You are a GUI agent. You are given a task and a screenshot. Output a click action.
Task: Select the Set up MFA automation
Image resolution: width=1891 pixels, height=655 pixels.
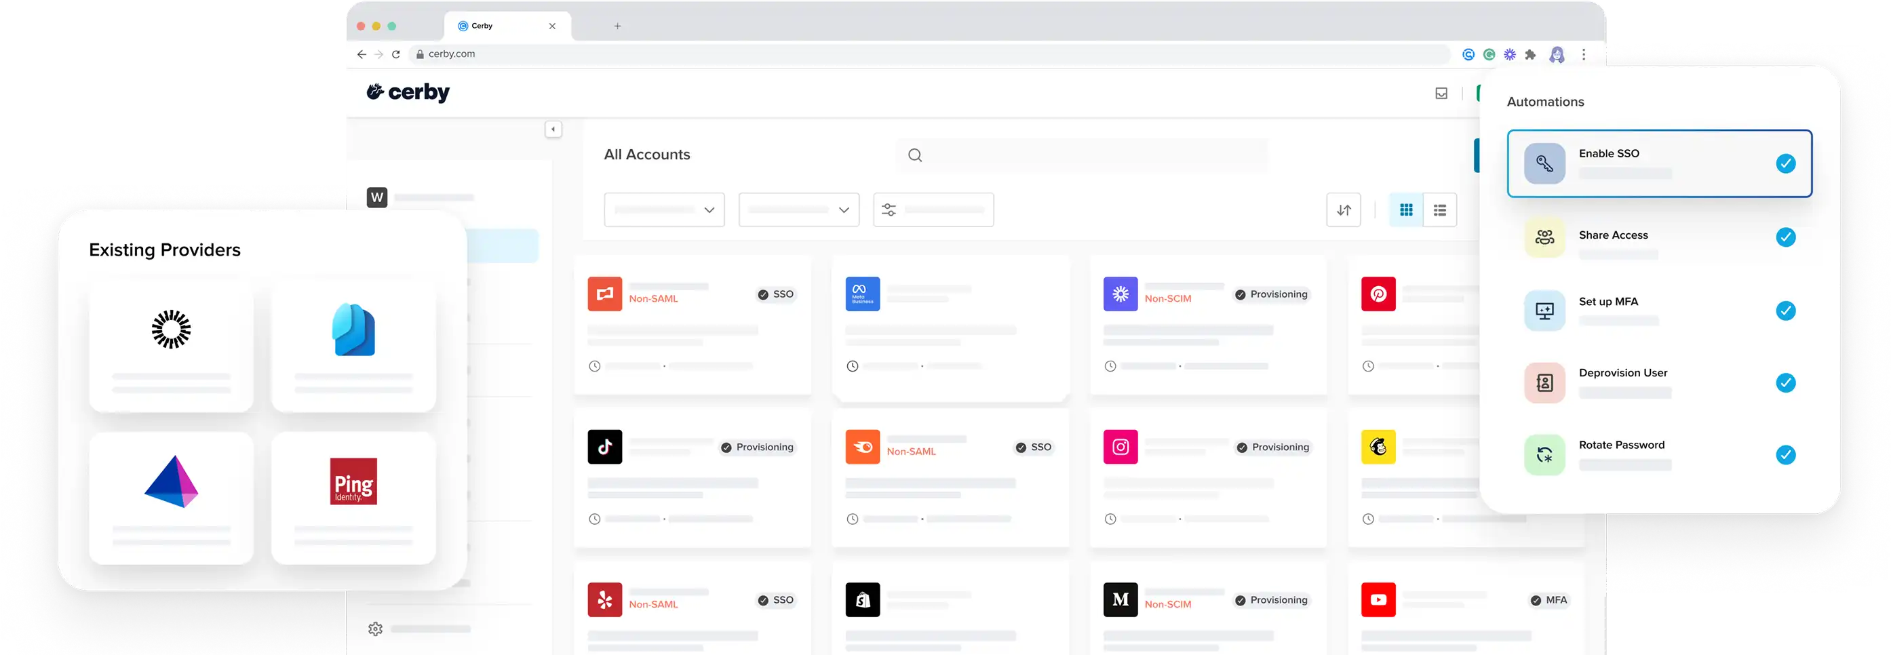(x=1659, y=311)
